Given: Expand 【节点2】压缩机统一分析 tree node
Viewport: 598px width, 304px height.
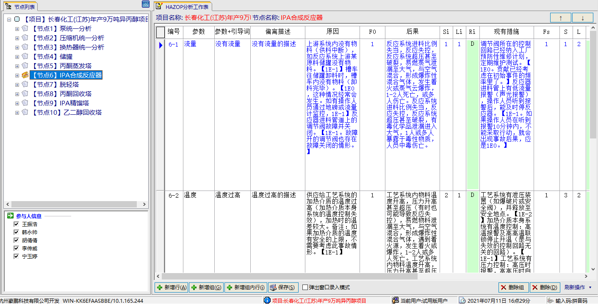Looking at the screenshot, I should 17,38.
